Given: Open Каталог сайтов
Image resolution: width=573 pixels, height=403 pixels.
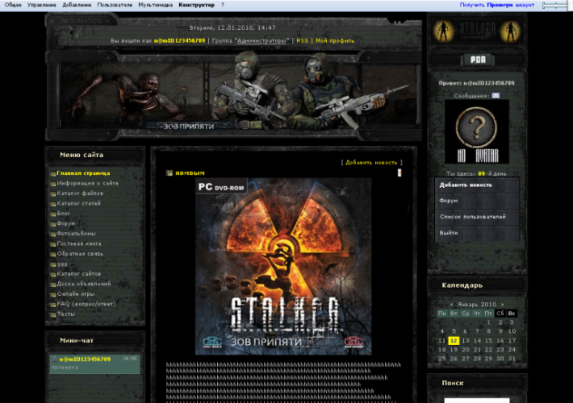Looking at the screenshot, I should (78, 274).
